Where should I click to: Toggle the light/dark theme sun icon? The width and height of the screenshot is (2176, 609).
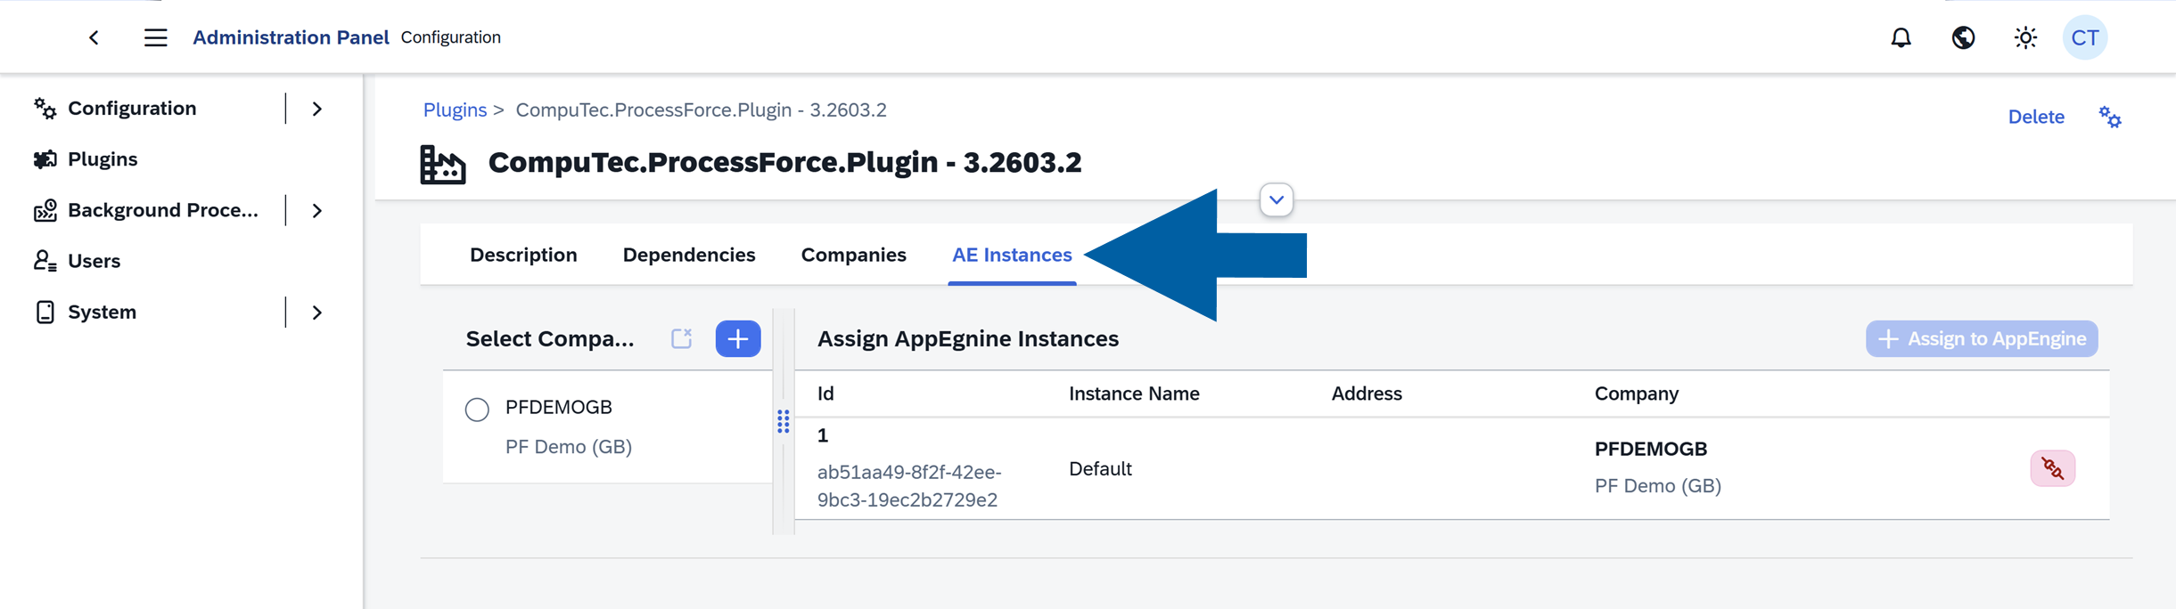tap(2025, 37)
